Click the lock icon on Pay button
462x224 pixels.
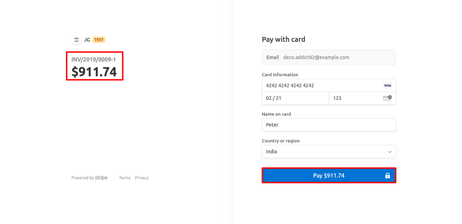pyautogui.click(x=387, y=175)
